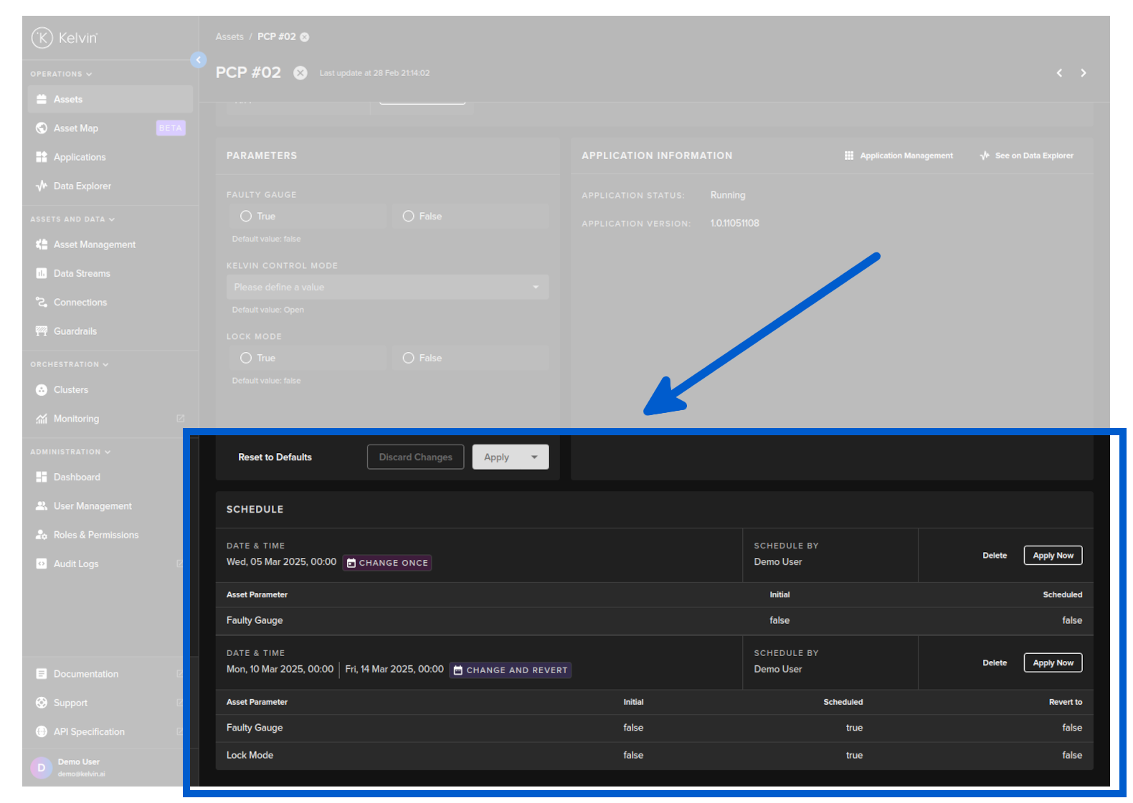This screenshot has width=1133, height=803.
Task: Click Apply Now for Wed 05 Mar schedule
Action: 1052,556
